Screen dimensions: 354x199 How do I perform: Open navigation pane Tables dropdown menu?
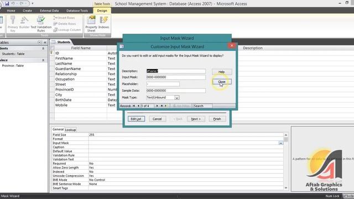pos(39,43)
